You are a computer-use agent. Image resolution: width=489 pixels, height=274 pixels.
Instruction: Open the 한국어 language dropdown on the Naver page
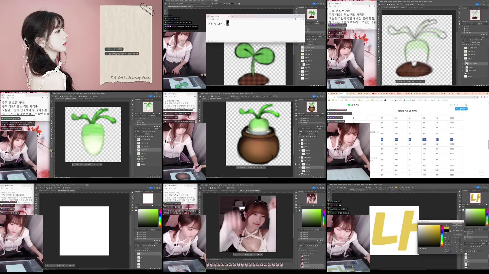[x=457, y=105]
